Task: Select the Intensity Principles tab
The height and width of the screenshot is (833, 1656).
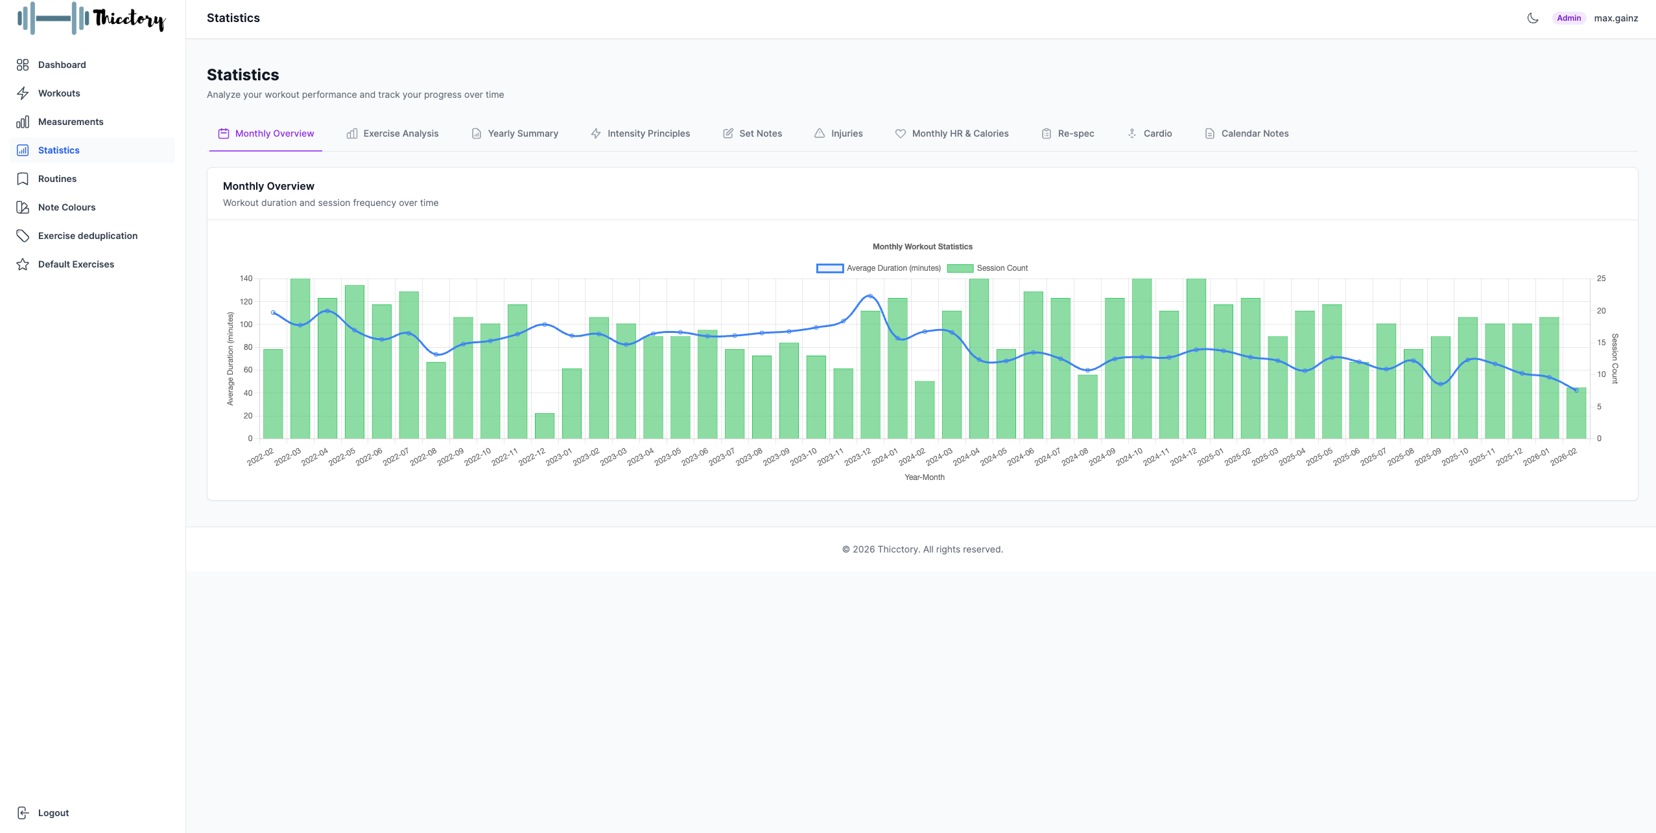Action: 640,133
